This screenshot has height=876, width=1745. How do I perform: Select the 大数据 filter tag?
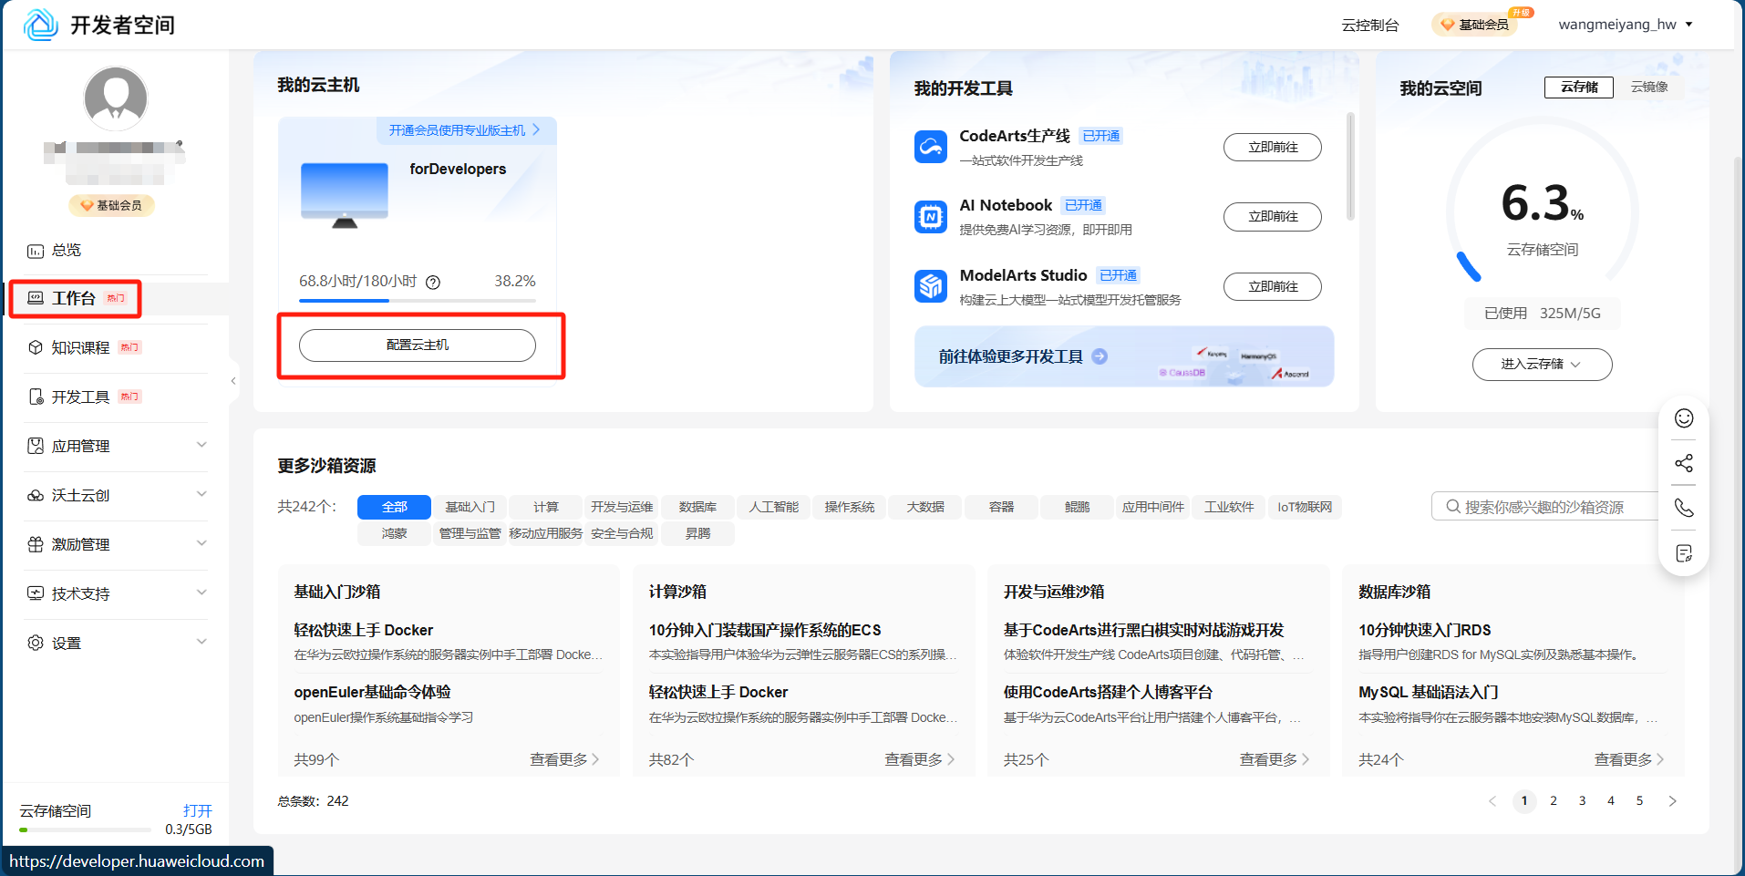(925, 507)
